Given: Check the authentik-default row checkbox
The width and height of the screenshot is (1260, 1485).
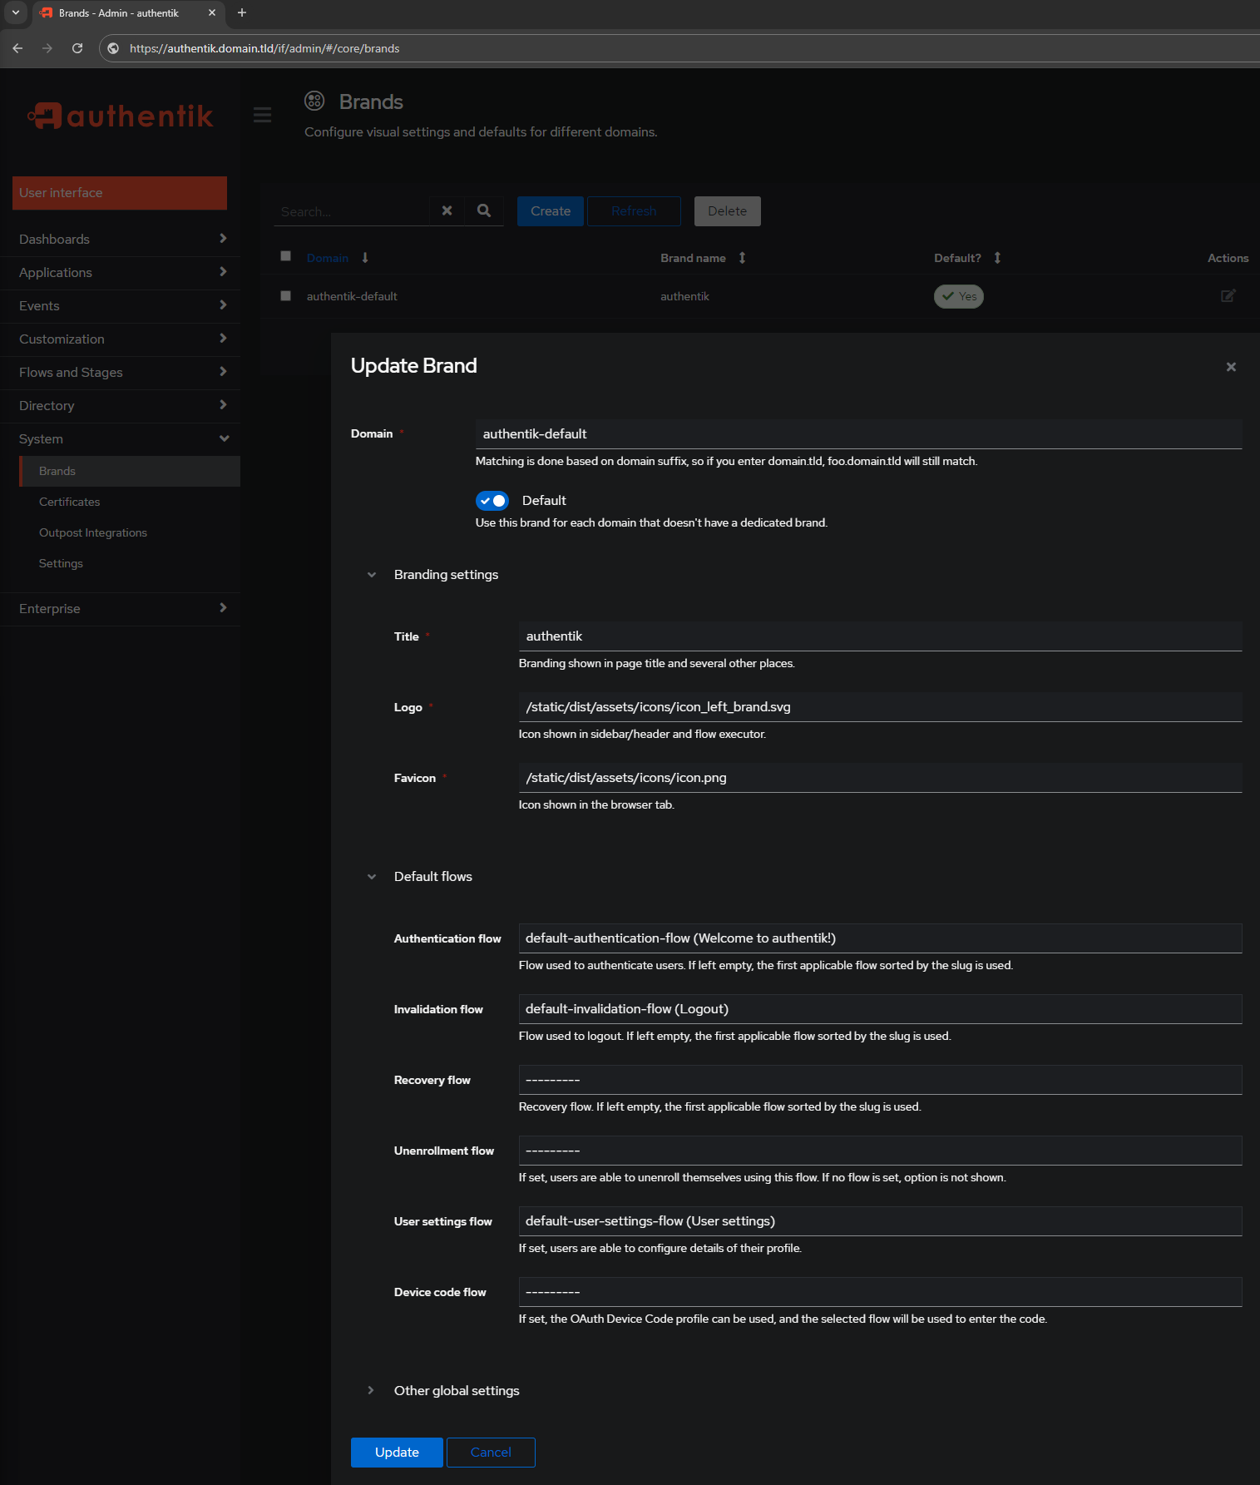Looking at the screenshot, I should click(285, 295).
